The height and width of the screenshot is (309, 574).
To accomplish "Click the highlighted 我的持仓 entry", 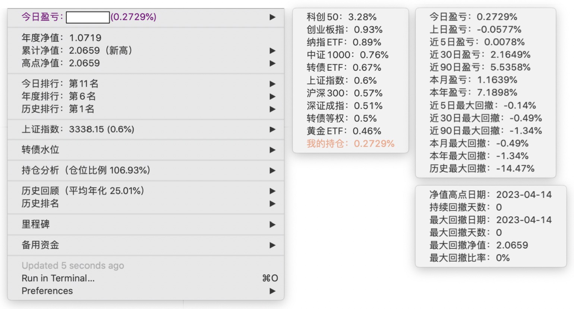I will coord(350,144).
